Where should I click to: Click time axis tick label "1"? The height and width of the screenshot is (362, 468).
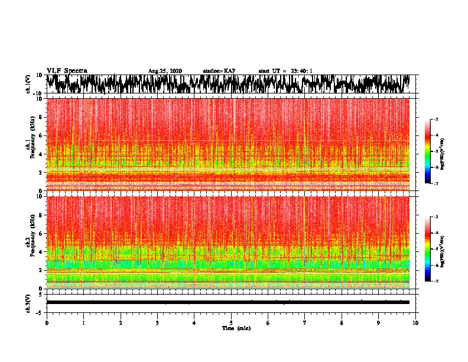83,323
